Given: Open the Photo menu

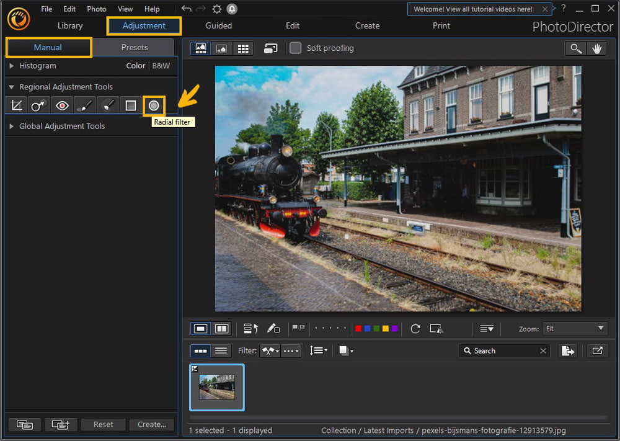Looking at the screenshot, I should tap(96, 9).
